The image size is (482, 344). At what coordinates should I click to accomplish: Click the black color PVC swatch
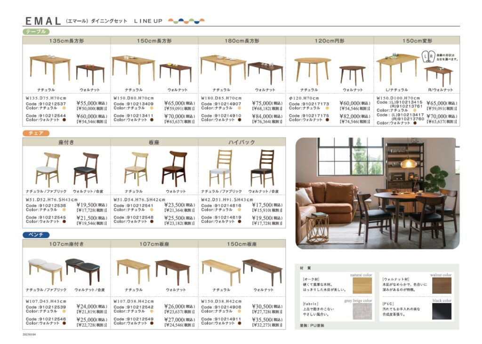[x=442, y=311]
